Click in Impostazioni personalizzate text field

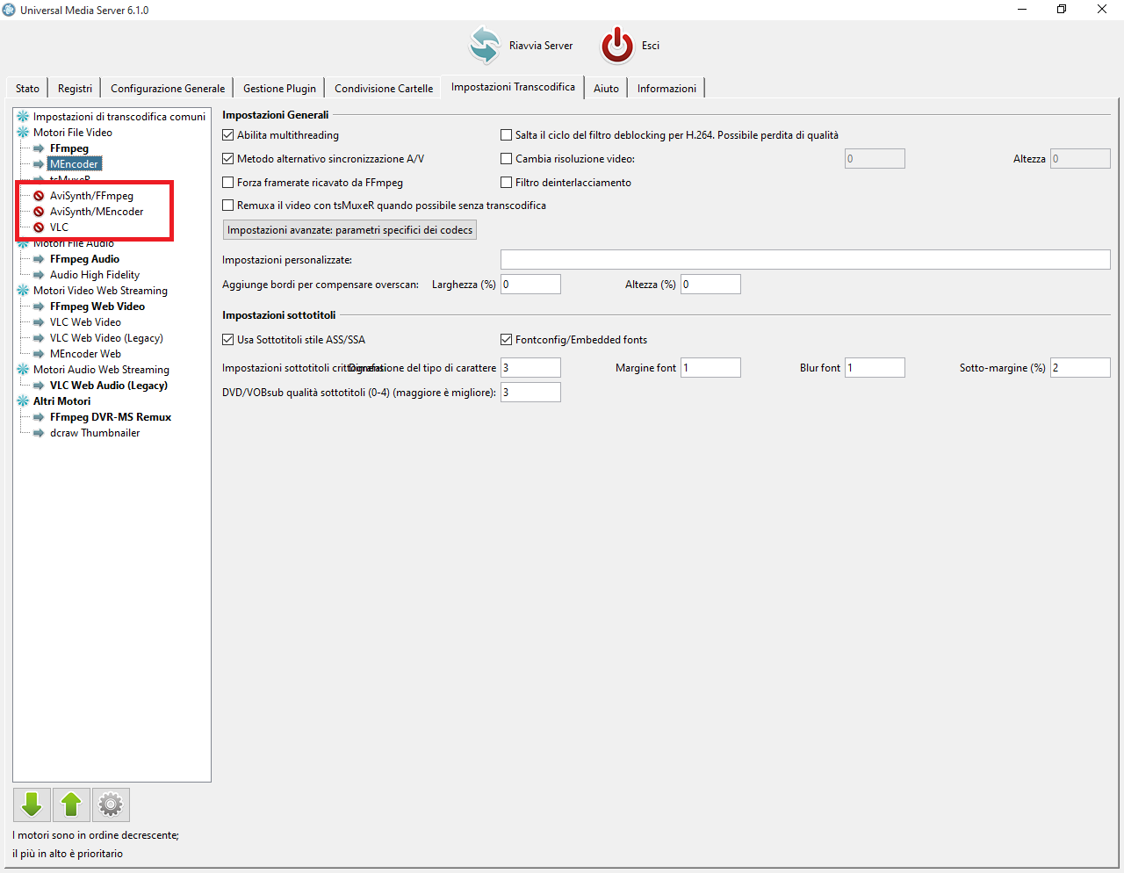805,260
